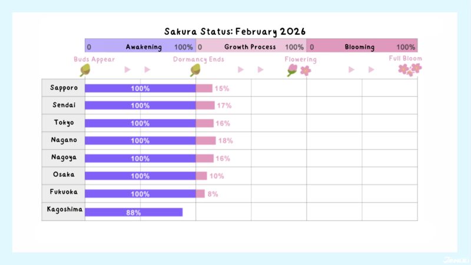Select the Awakening phase header bar

coord(140,47)
